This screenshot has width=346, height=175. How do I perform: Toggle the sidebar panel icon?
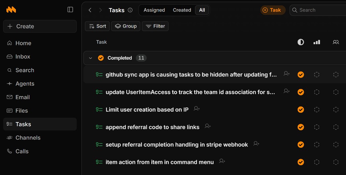pyautogui.click(x=70, y=9)
